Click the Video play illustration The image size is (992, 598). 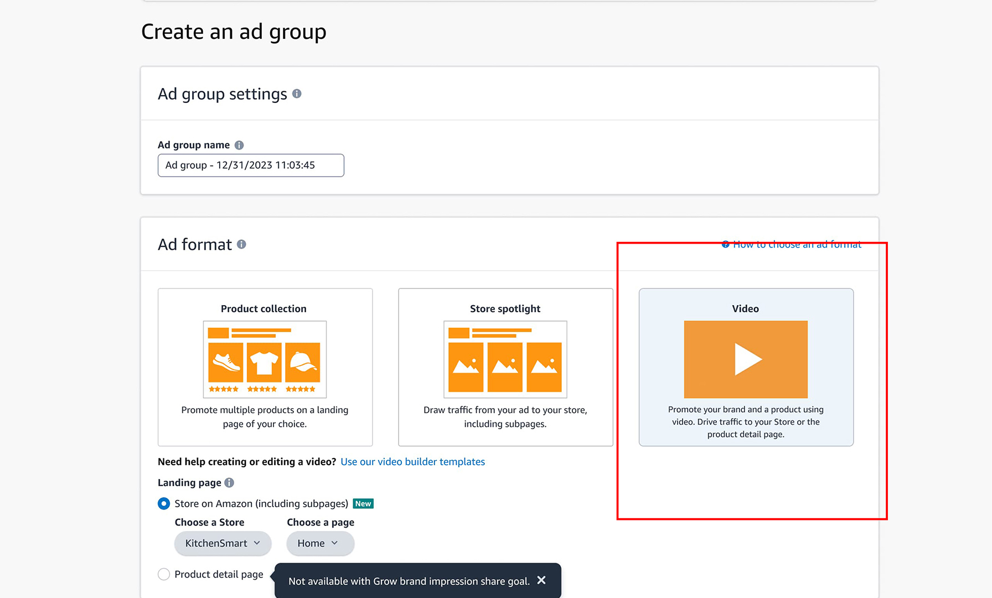coord(746,359)
